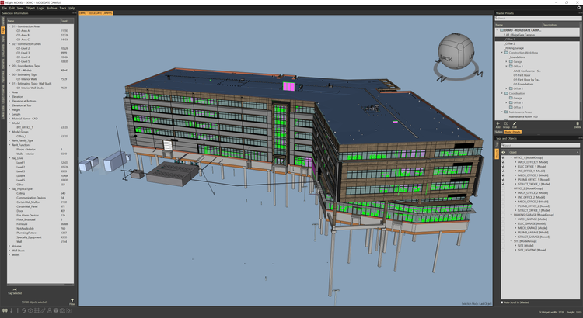The width and height of the screenshot is (583, 318).
Task: Click the Group preset icon
Action: (x=506, y=123)
